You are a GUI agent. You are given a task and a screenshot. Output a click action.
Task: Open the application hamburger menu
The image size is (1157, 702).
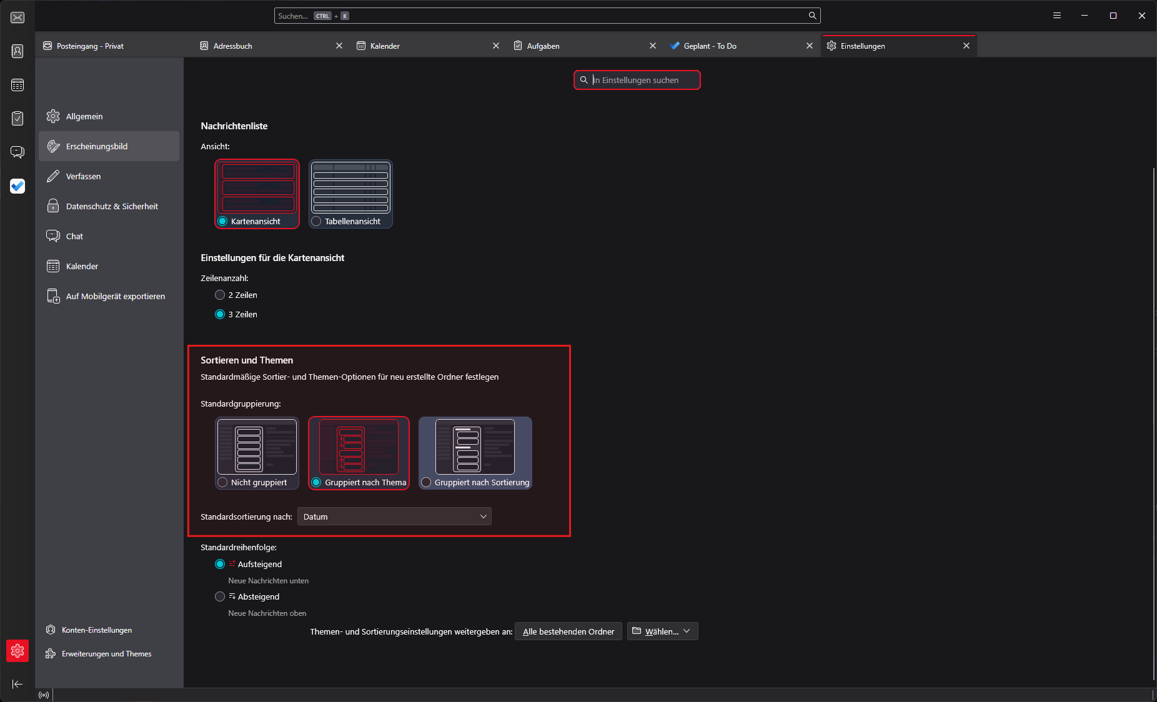(1057, 16)
